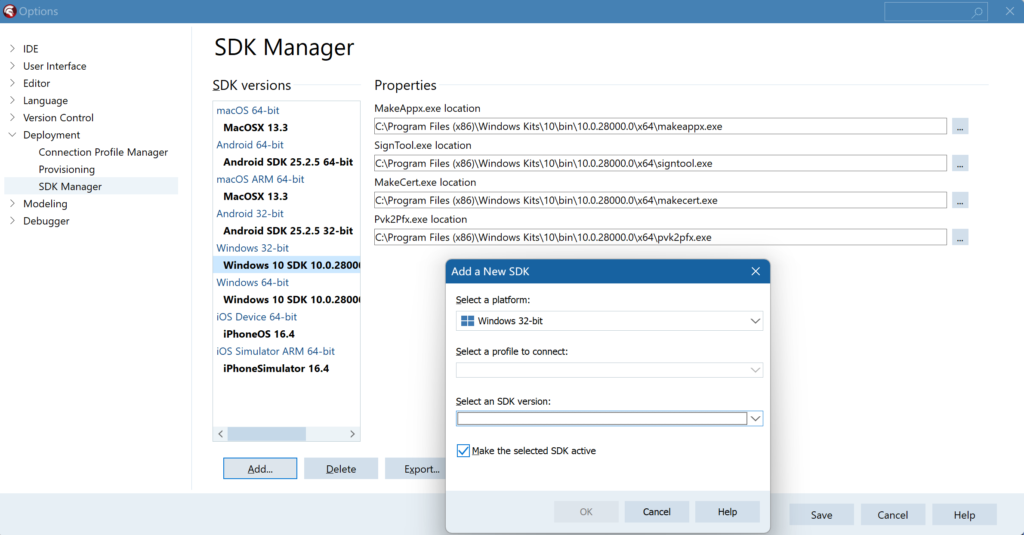The height and width of the screenshot is (535, 1024).
Task: Click the search magnifier icon in title bar
Action: [x=977, y=12]
